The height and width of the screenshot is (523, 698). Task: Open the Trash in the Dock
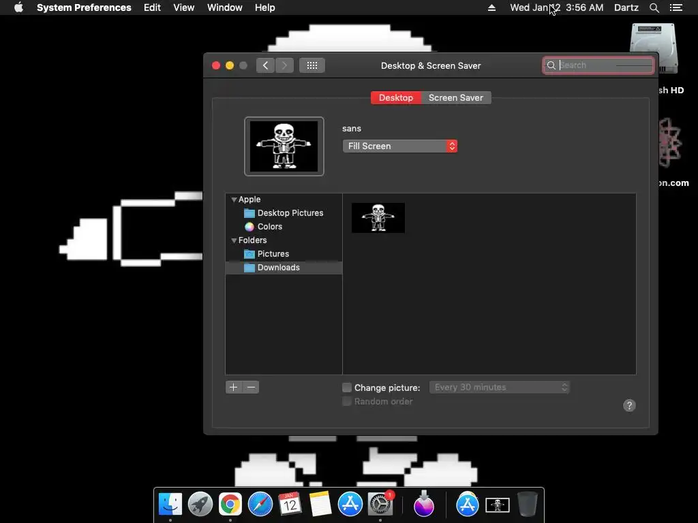(528, 505)
